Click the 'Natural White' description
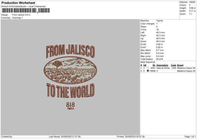This screenshot has width=197, height=139. click(x=163, y=68)
